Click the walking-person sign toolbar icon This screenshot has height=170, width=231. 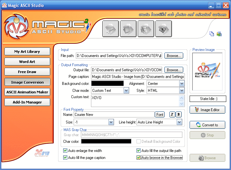[163, 29]
